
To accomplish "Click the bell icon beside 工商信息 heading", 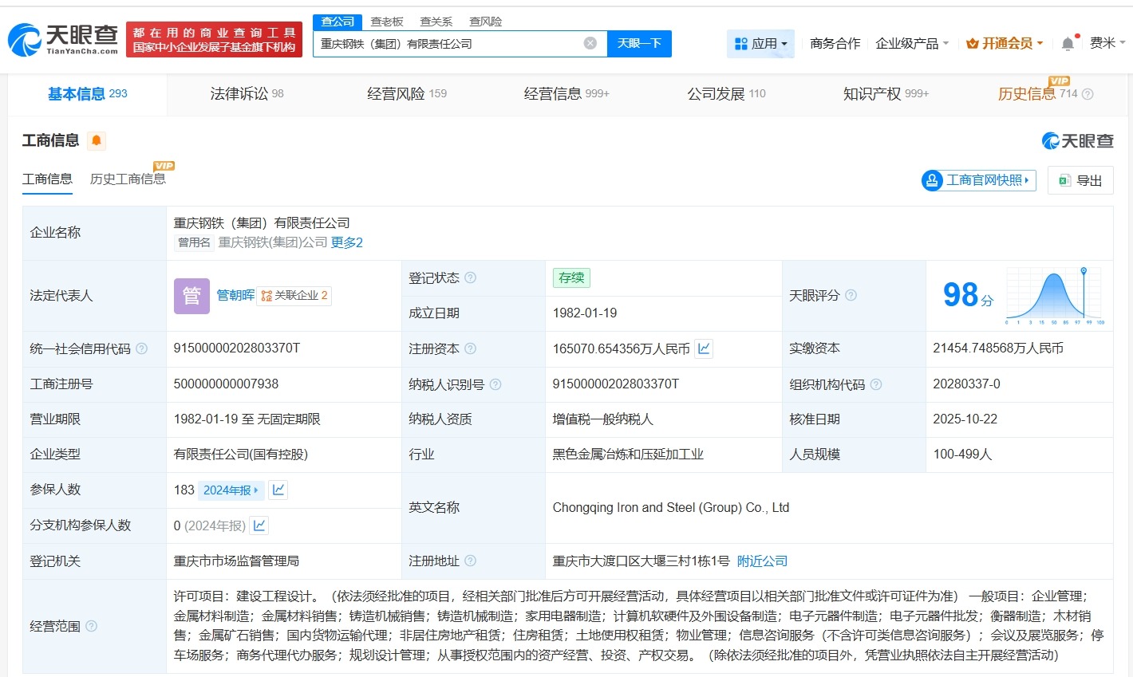I will tap(96, 140).
